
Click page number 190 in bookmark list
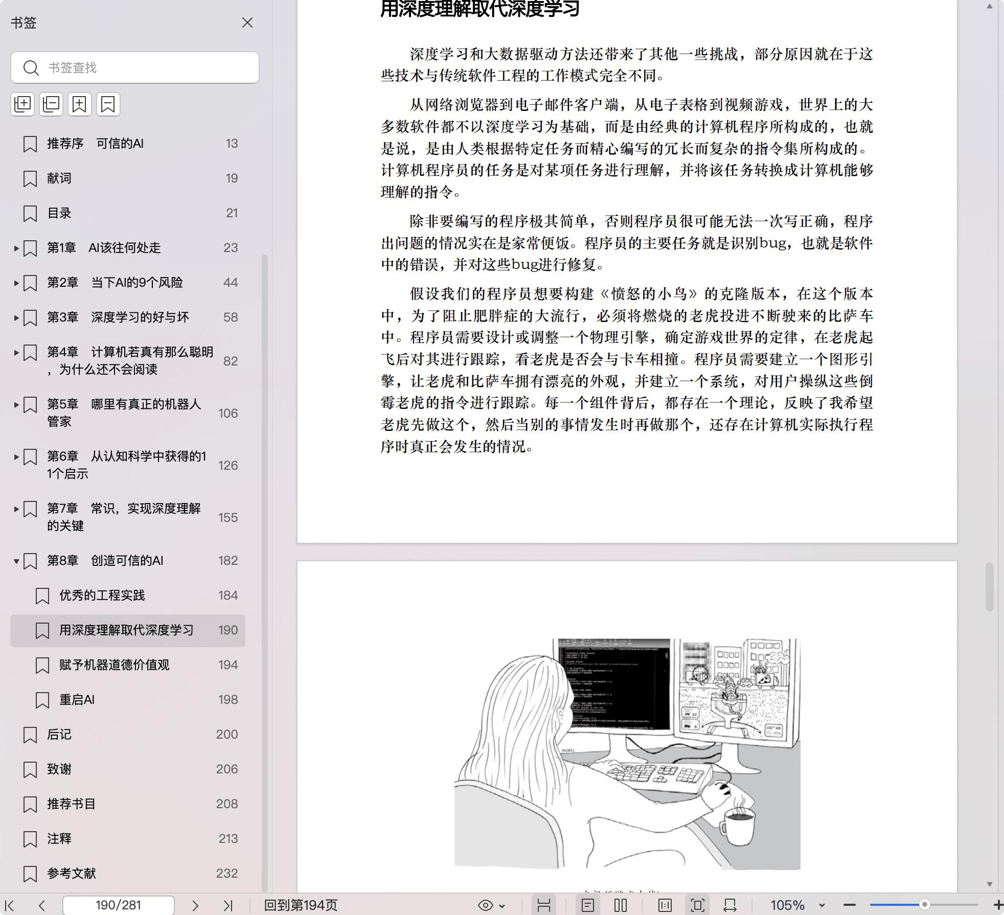coord(228,630)
